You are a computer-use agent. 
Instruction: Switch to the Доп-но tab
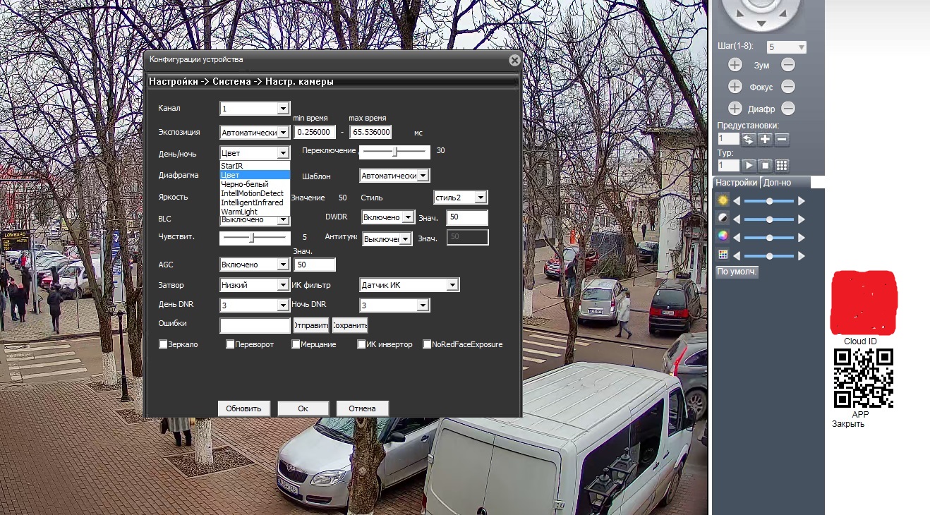tap(777, 183)
